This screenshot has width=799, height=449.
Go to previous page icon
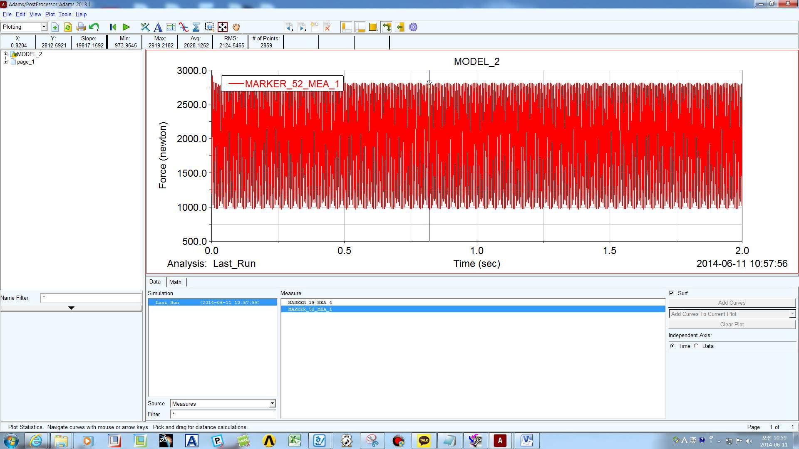[289, 27]
